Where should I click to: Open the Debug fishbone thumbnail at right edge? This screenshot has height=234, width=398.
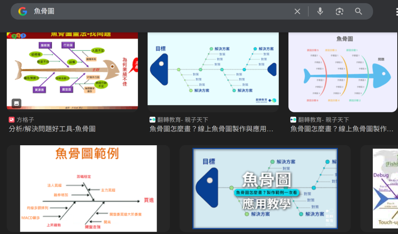point(385,189)
